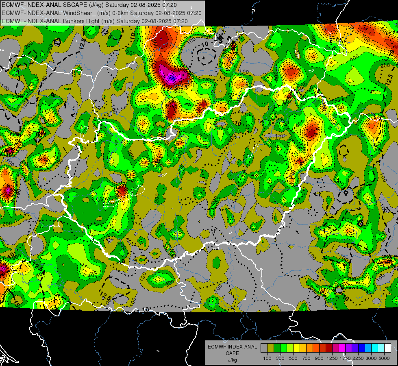Click the gray swatch in the CAPE legend
The height and width of the screenshot is (366, 398).
pos(264,348)
